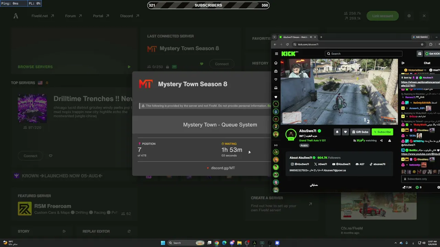Image resolution: width=440 pixels, height=247 pixels.
Task: Click Ask Gemini in Chrome
Action: pos(420,37)
